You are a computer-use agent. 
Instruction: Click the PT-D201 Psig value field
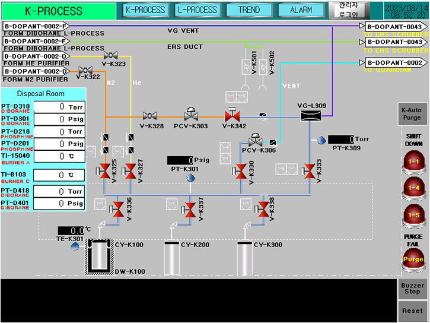(x=59, y=144)
